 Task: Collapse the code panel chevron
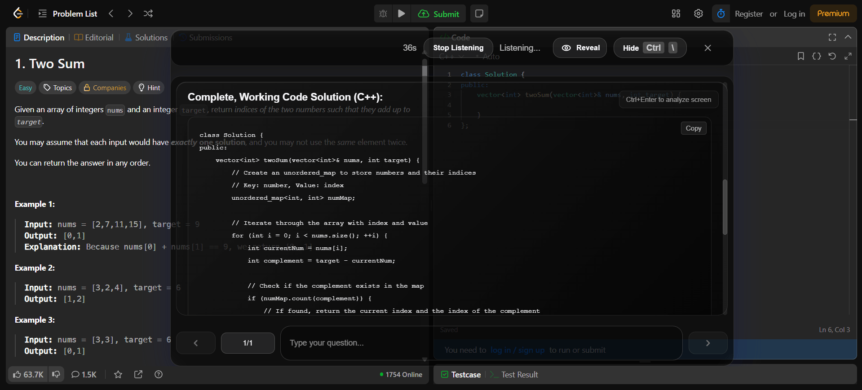pyautogui.click(x=848, y=37)
